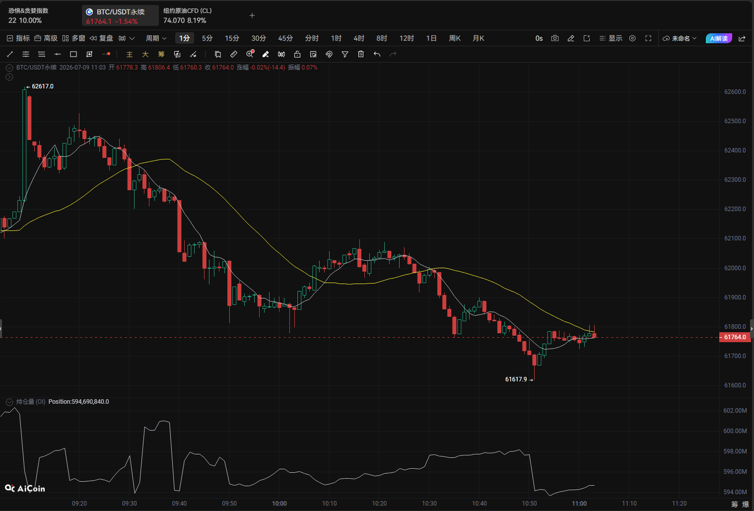Screen dimensions: 754x511
Task: Open the 未命名 layout dropdown
Action: (680, 38)
